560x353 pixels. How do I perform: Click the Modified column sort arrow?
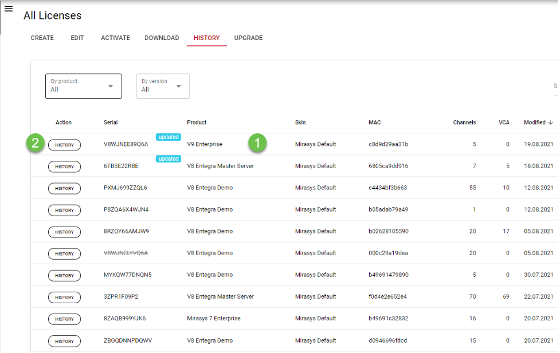550,122
